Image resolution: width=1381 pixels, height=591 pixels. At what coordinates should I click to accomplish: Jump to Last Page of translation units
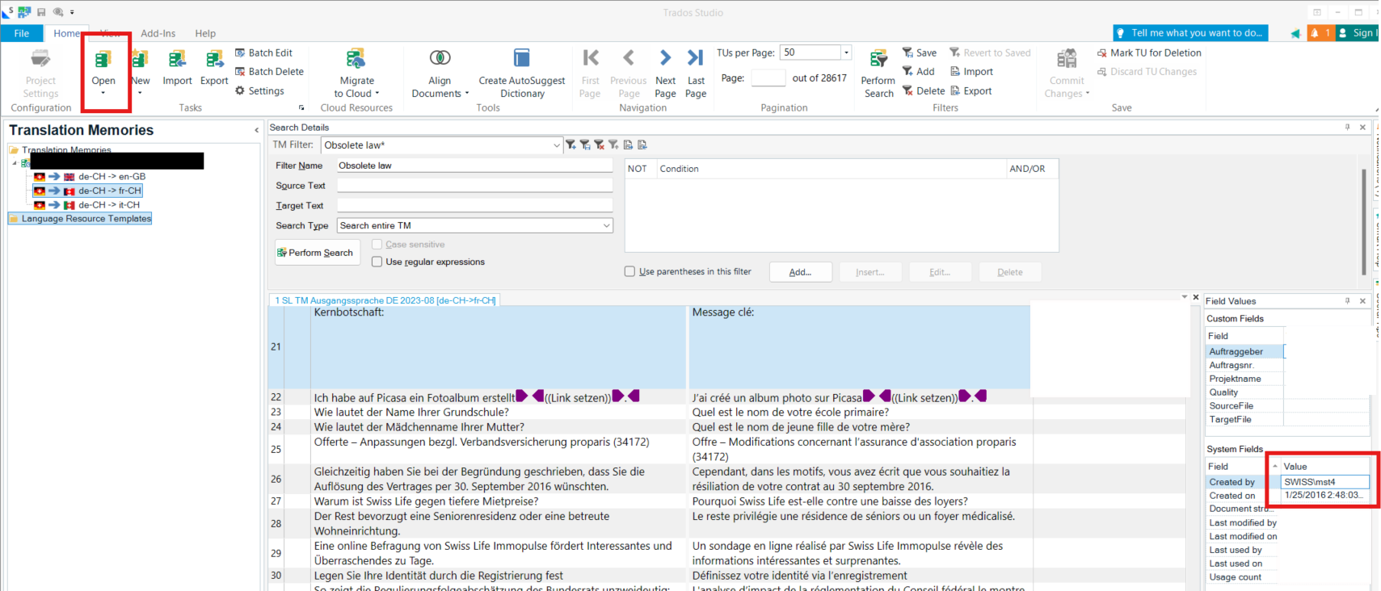click(696, 58)
